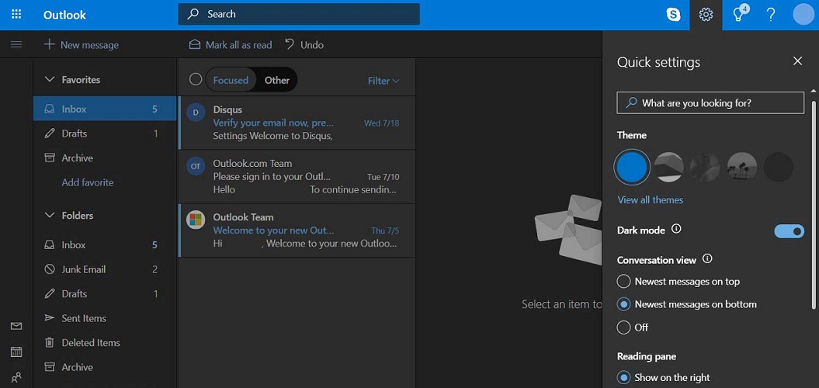Open the Filter dropdown
Image resolution: width=819 pixels, height=388 pixels.
[x=383, y=81]
